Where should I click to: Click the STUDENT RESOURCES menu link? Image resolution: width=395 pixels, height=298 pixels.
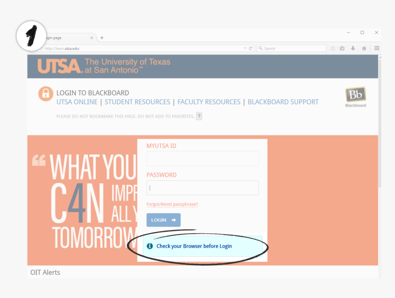point(137,102)
